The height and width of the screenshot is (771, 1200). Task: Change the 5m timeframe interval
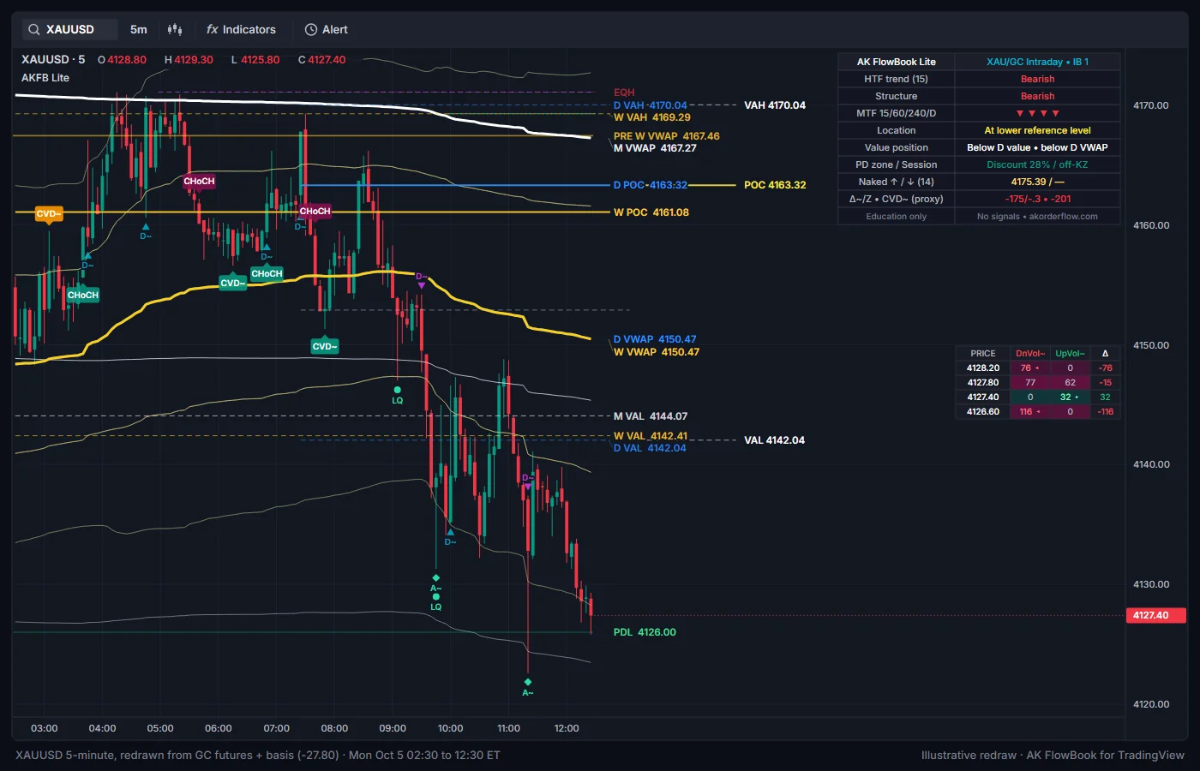[x=139, y=29]
